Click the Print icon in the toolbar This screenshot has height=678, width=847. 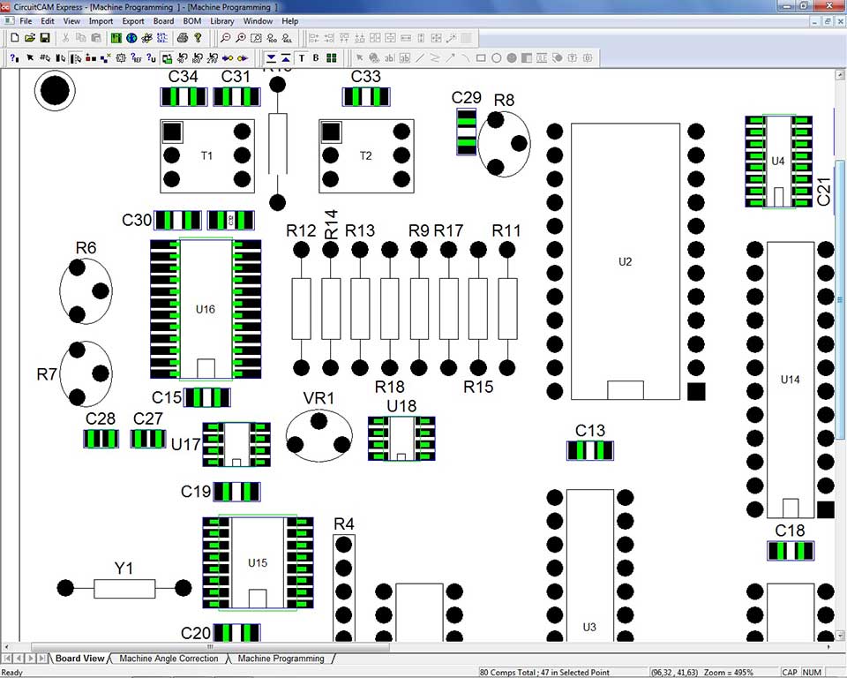point(183,38)
